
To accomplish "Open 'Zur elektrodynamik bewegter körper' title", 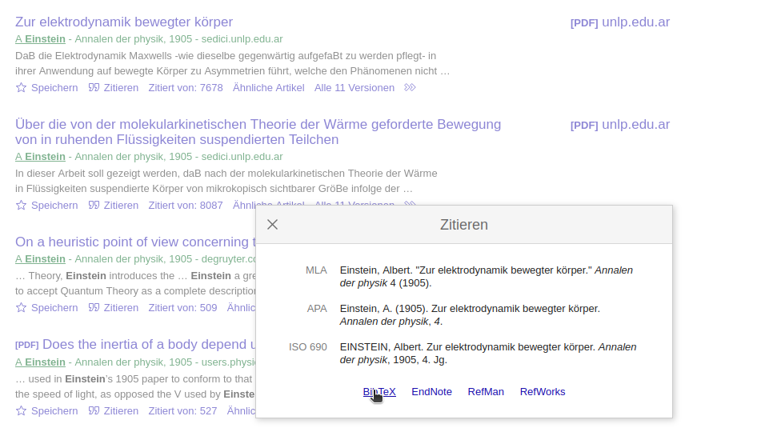I will click(x=124, y=22).
